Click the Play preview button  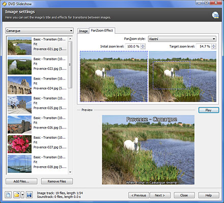click(x=209, y=110)
